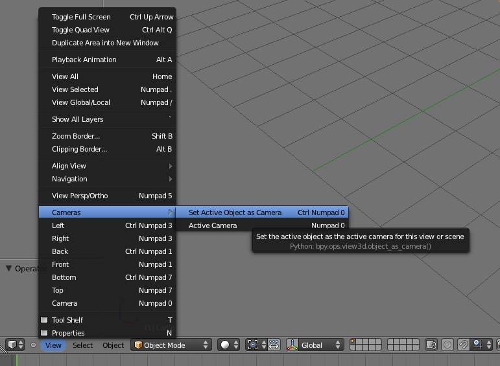Choose View Global/Local
The image size is (500, 366).
tap(108, 102)
